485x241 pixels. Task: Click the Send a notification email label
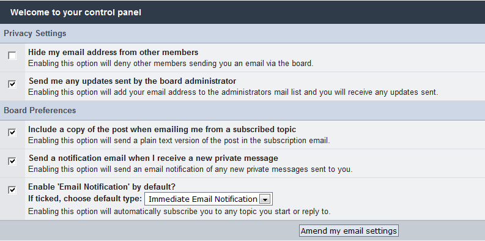(154, 158)
